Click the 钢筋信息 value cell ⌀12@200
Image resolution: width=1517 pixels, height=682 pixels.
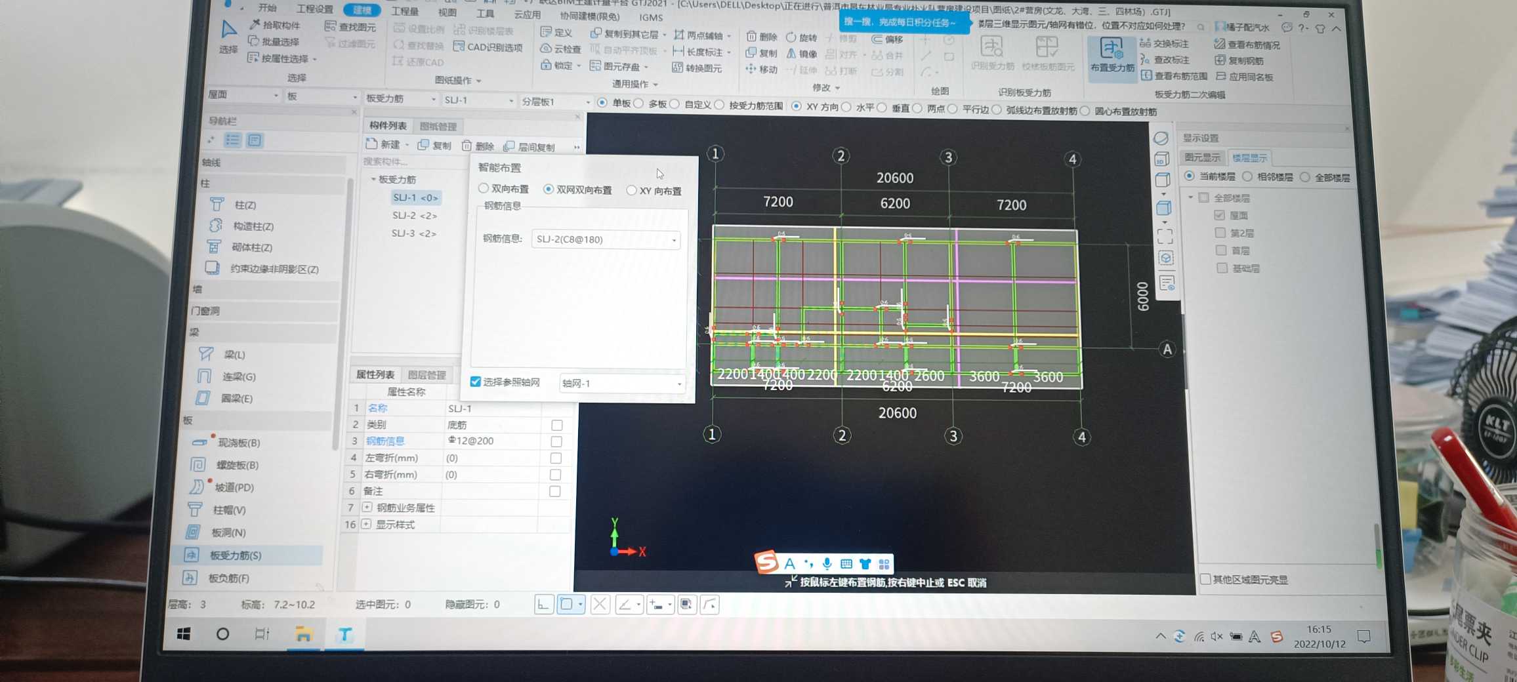(x=492, y=441)
